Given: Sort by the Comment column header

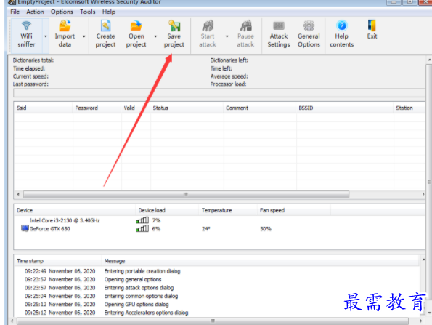Looking at the screenshot, I should 260,108.
